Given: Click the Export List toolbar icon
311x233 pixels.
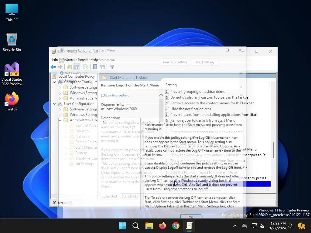Looking at the screenshot, I should point(86,67).
